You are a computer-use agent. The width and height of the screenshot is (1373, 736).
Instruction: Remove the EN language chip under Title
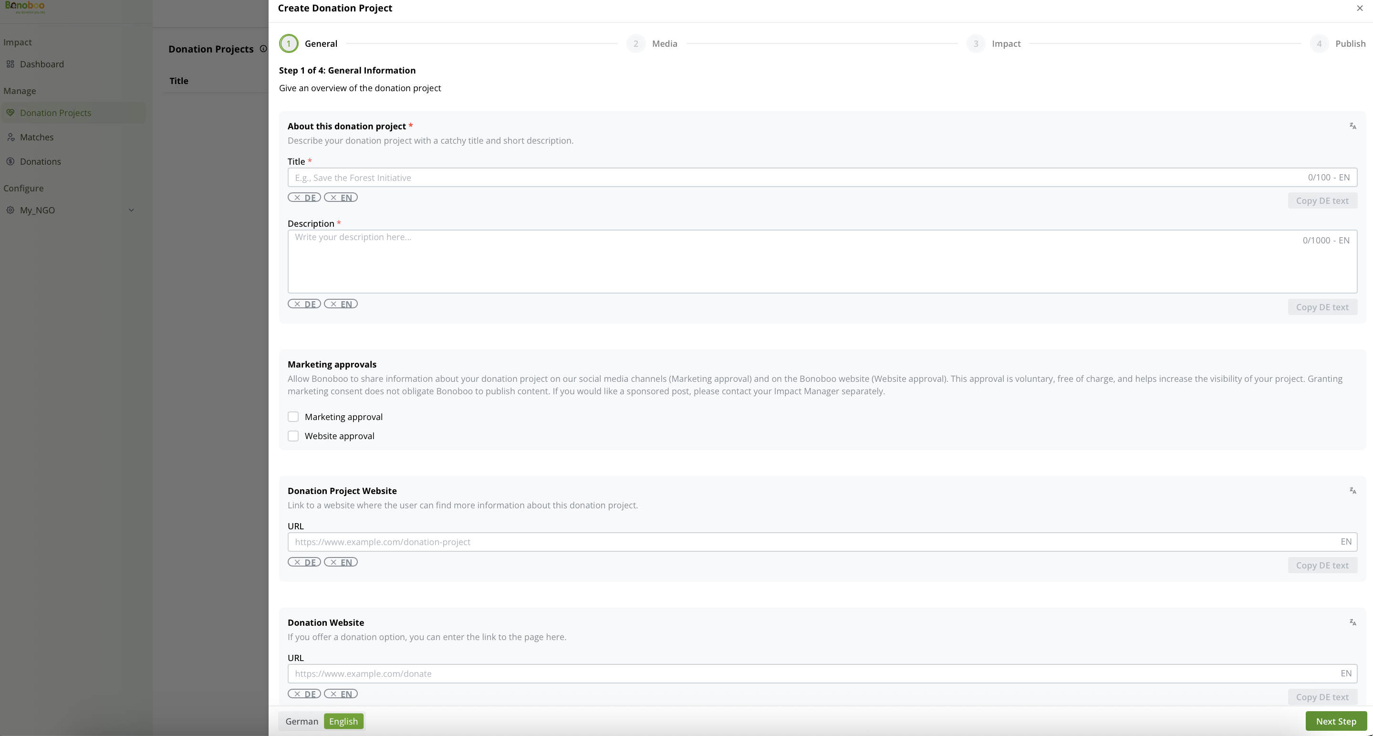click(341, 197)
